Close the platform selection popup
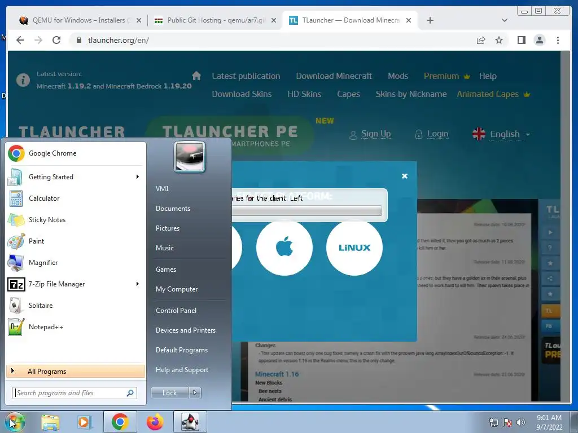 click(x=404, y=176)
